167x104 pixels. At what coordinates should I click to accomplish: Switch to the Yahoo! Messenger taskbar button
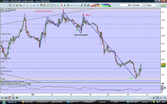pos(28,102)
